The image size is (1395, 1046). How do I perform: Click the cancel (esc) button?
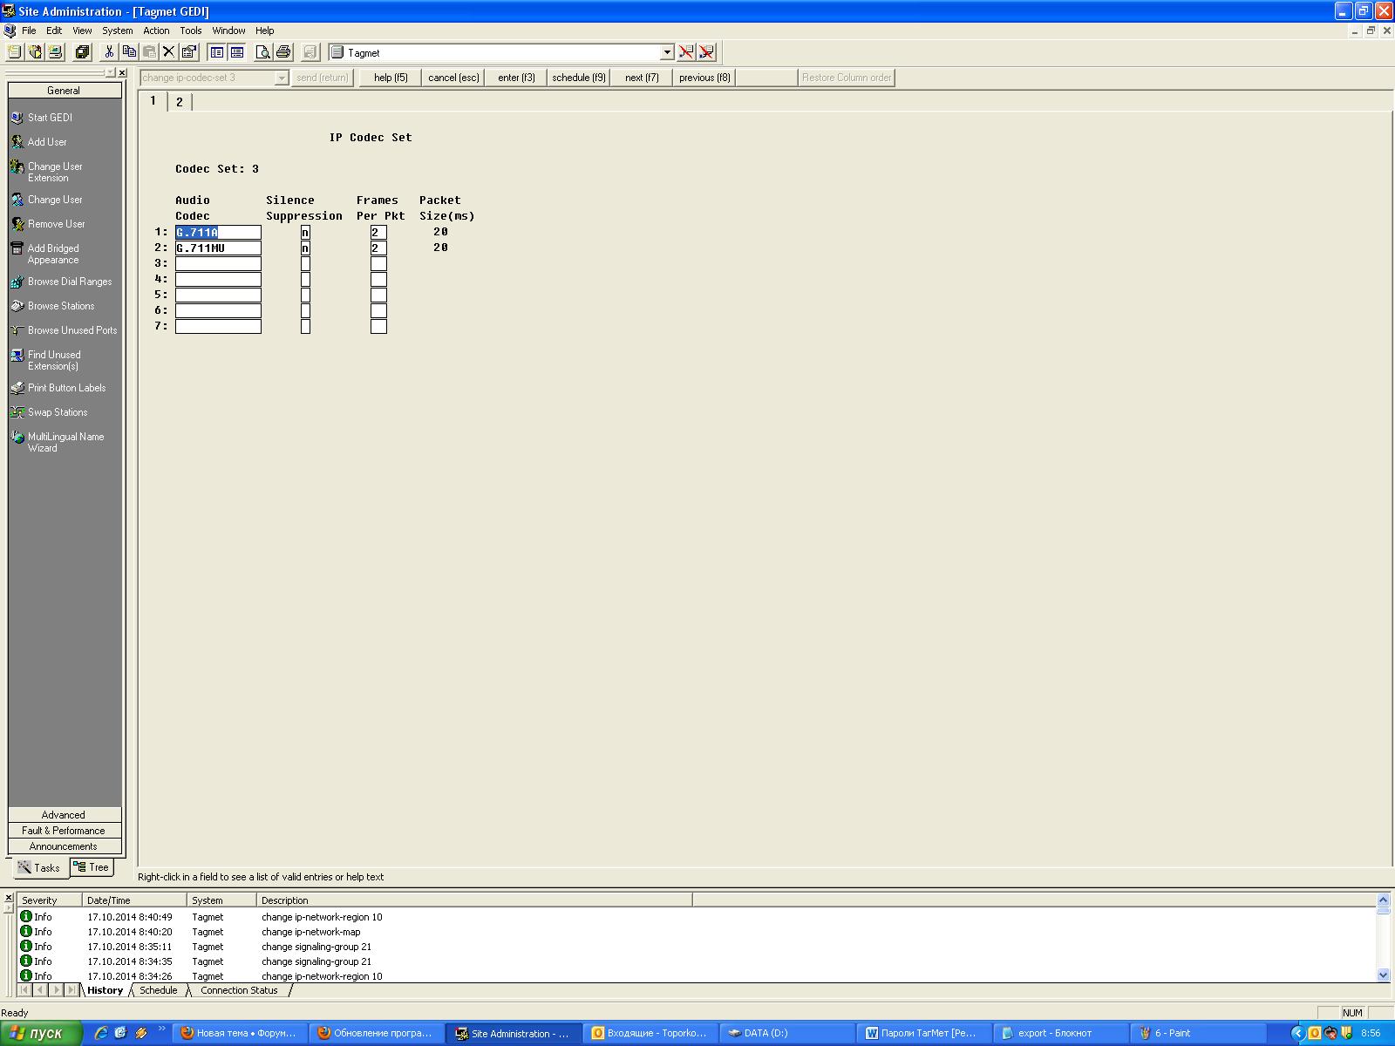pyautogui.click(x=453, y=78)
